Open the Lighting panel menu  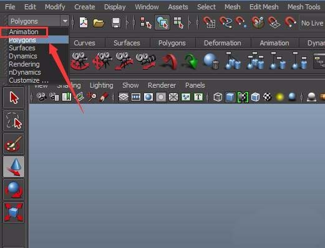point(102,85)
